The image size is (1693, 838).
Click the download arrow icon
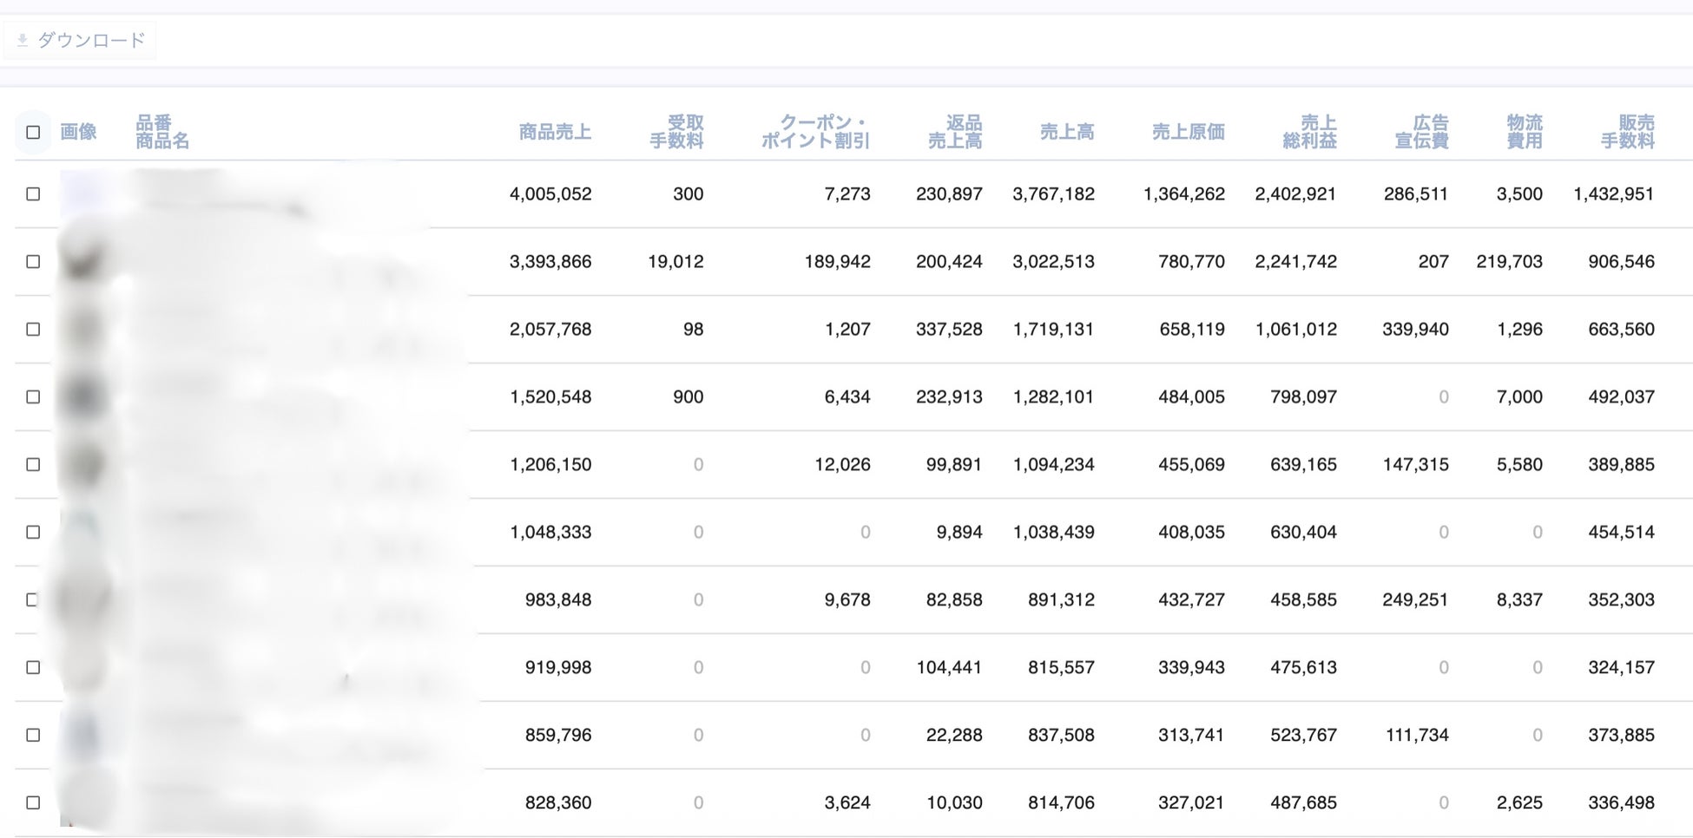[x=23, y=41]
